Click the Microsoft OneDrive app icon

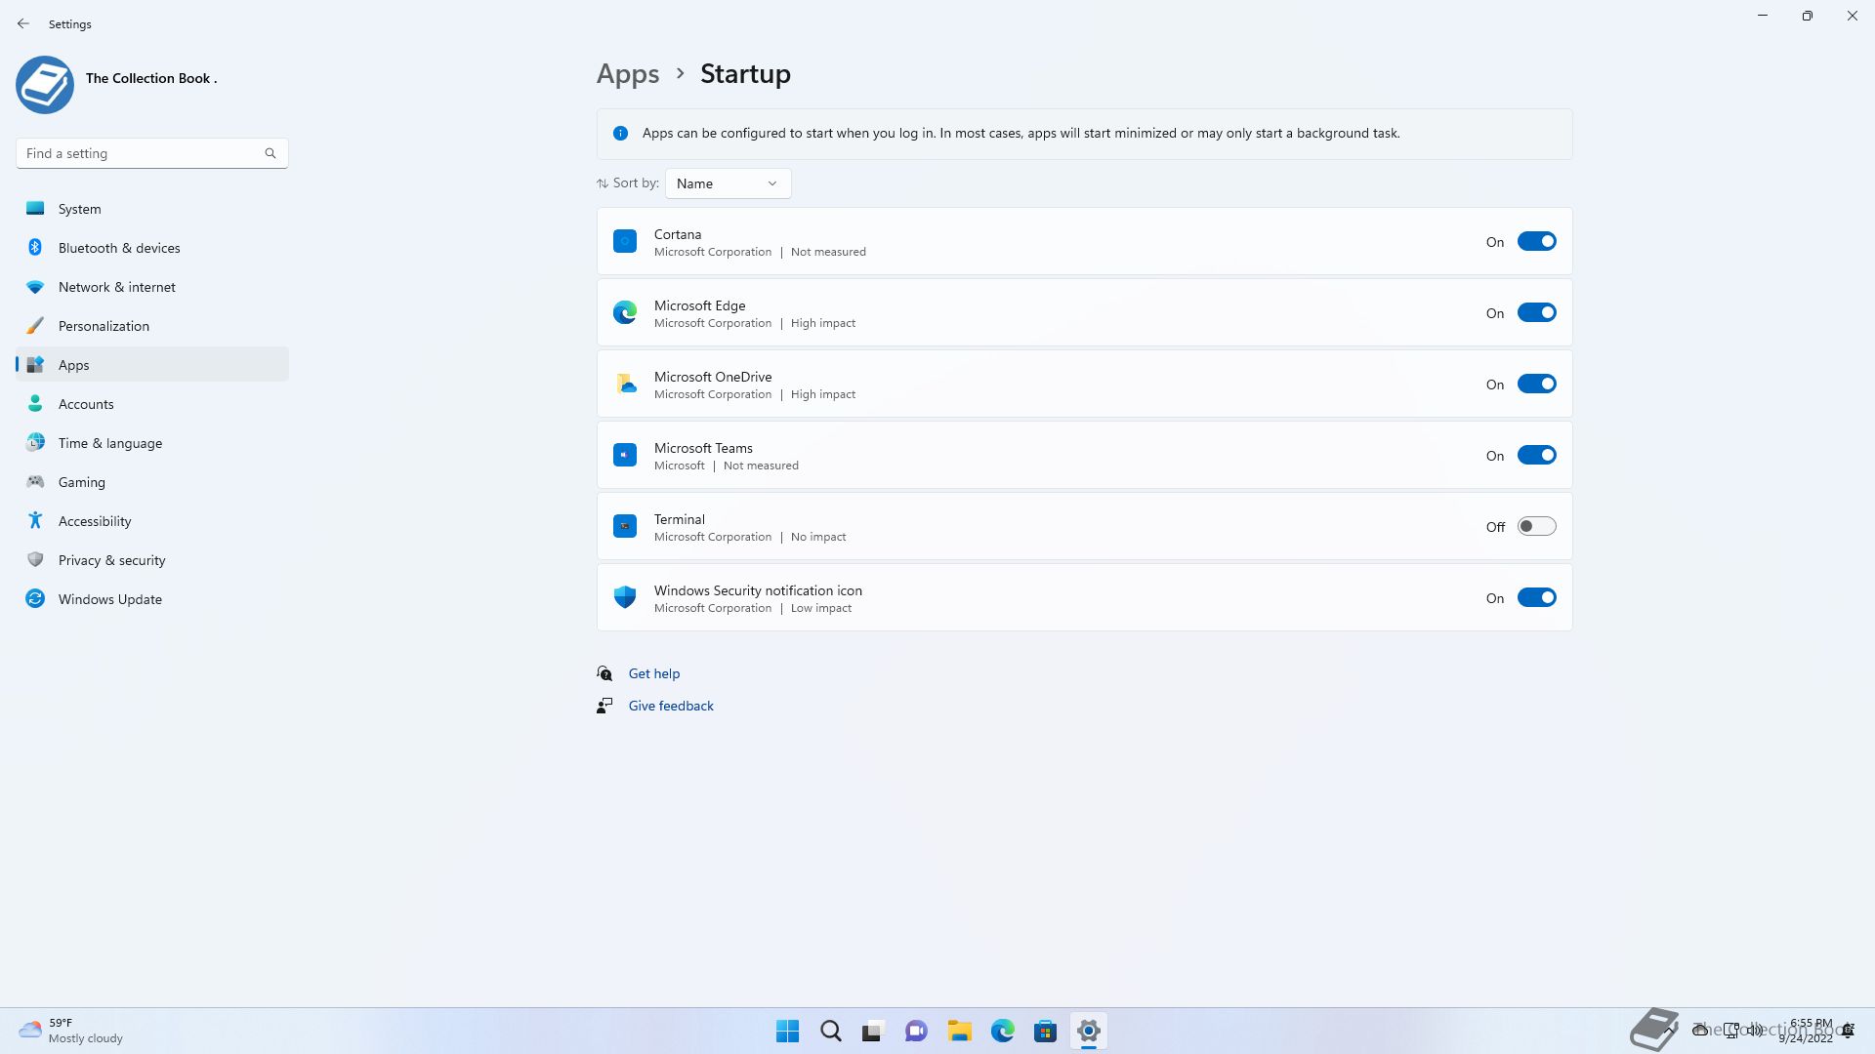625,384
